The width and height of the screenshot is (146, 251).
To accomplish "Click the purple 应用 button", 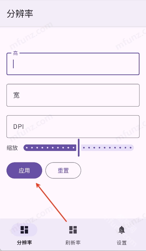I will click(24, 170).
